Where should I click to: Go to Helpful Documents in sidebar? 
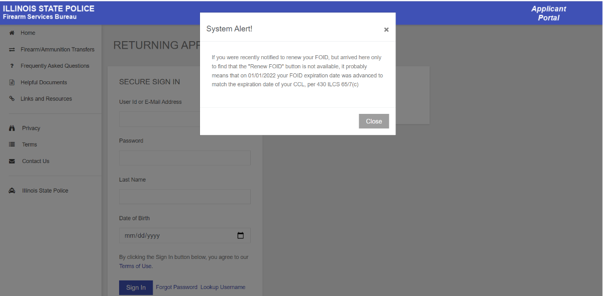point(44,83)
